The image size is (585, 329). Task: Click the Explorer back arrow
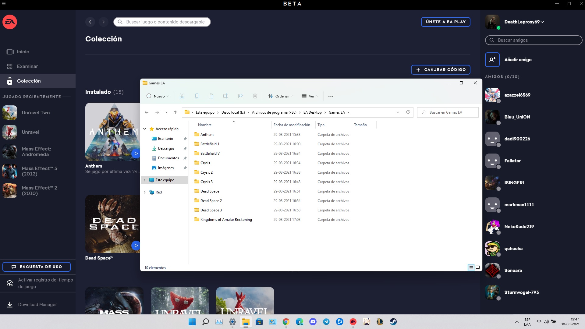point(147,112)
